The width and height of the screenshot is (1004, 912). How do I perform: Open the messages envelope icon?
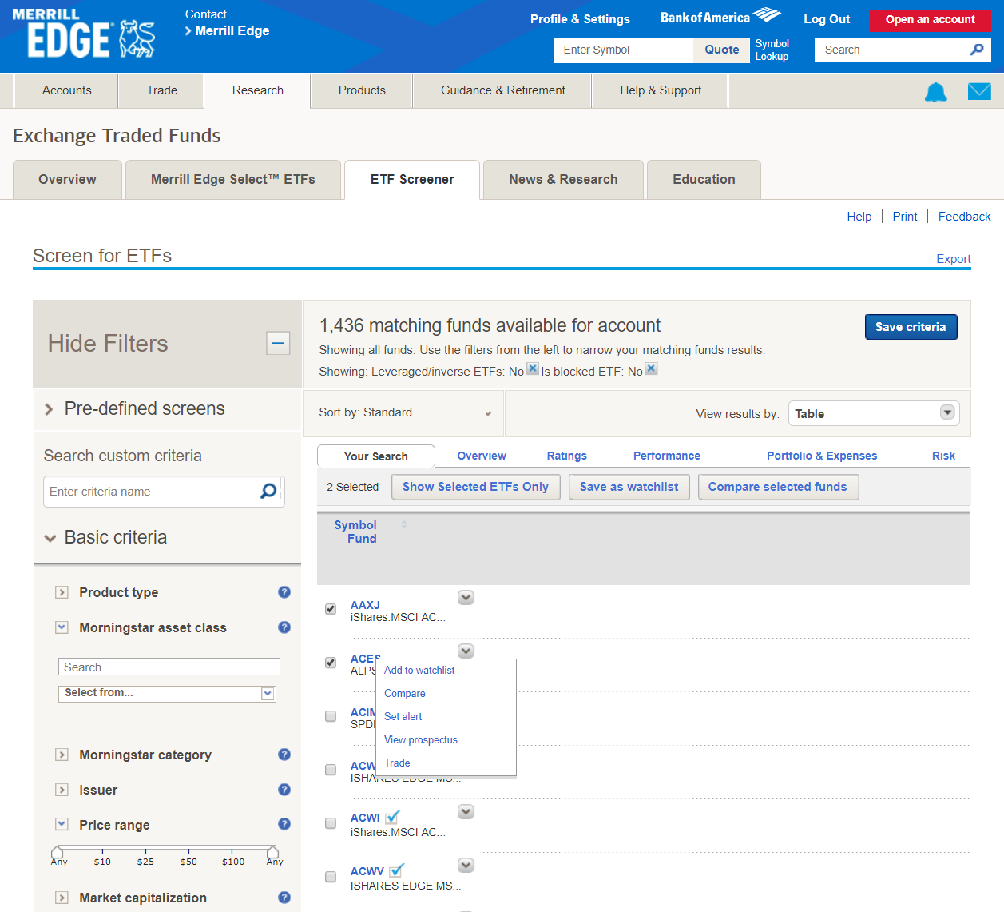pos(979,91)
